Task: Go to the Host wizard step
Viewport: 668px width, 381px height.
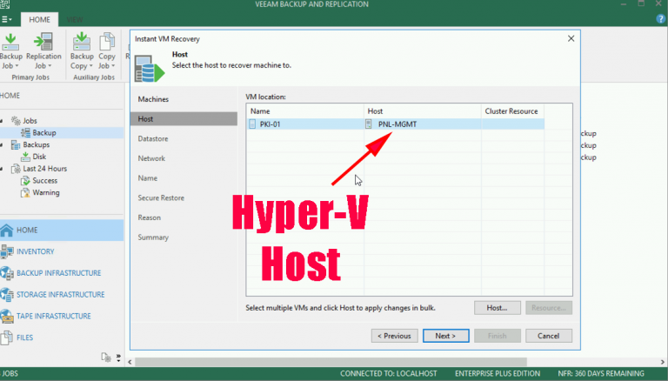Action: click(184, 119)
